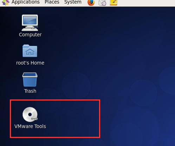Click the "Computer" icon label
This screenshot has width=175, height=146.
(x=30, y=35)
